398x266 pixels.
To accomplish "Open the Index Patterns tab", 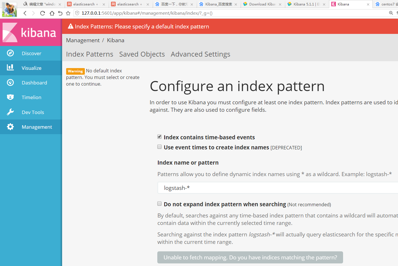I will coord(90,54).
